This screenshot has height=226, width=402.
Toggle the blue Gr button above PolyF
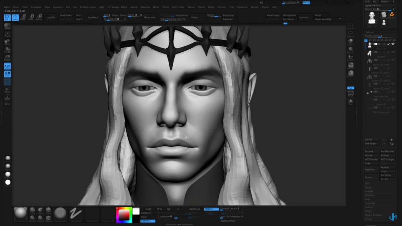point(351,88)
